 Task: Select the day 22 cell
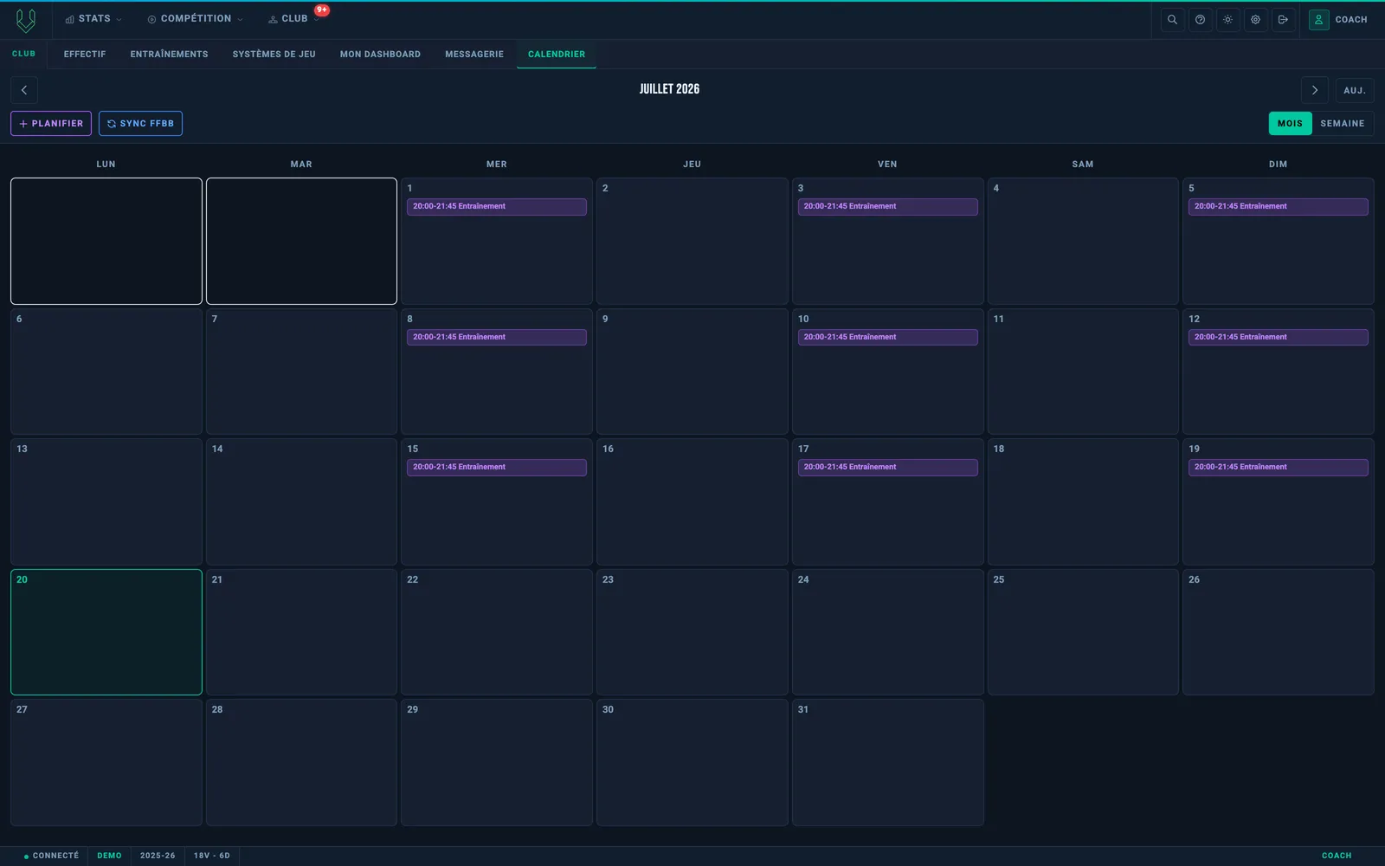[x=497, y=632]
